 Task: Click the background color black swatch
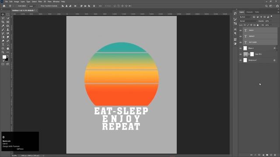click(x=7, y=60)
